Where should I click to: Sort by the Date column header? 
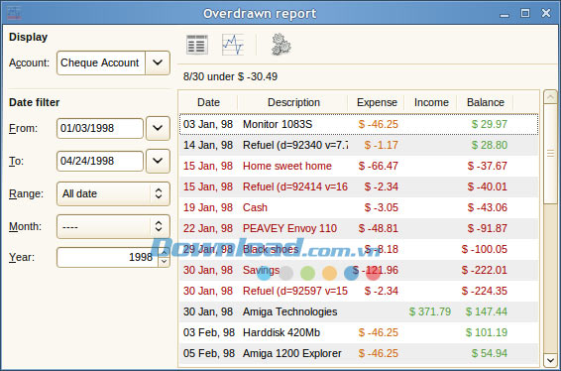coord(208,102)
